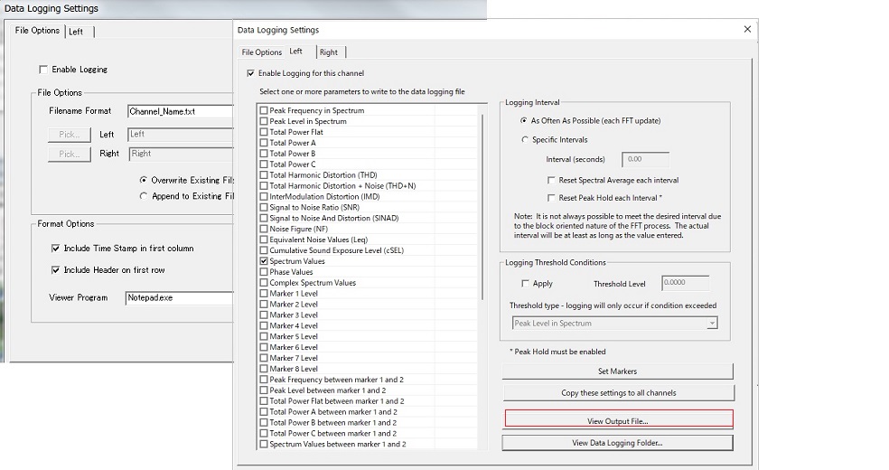Viewport: 889px width, 470px height.
Task: Select Overwrite Existing File option
Action: pos(144,180)
